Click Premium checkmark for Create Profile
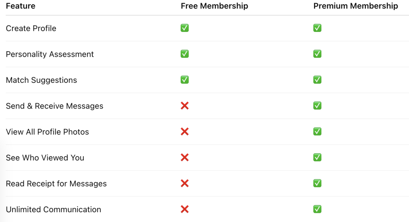The height and width of the screenshot is (222, 409). [317, 28]
